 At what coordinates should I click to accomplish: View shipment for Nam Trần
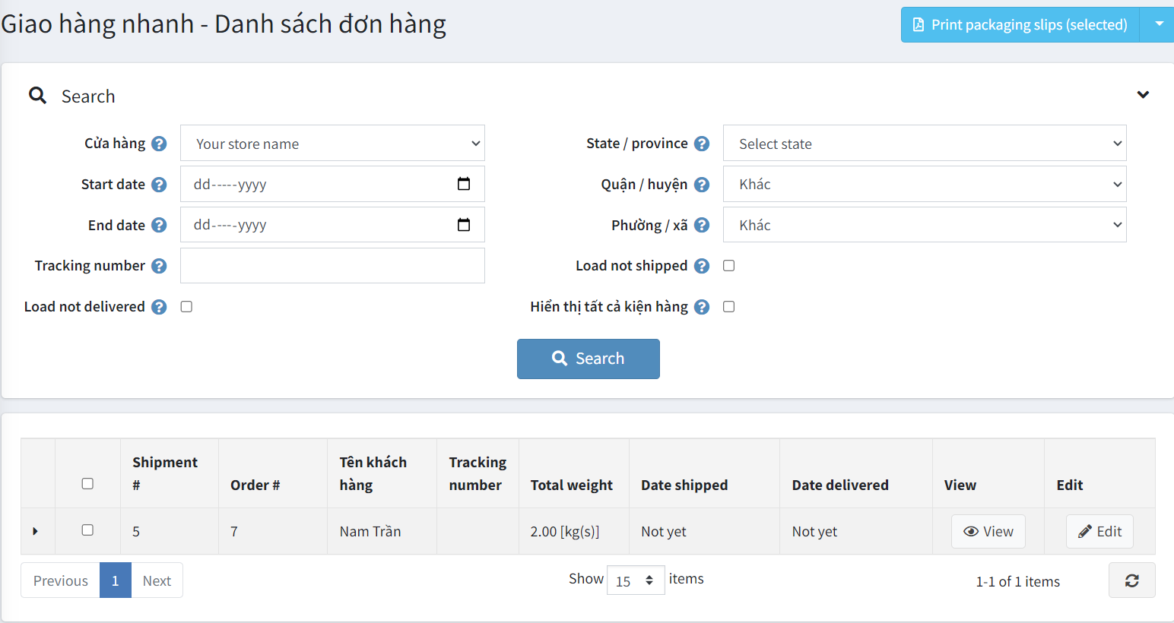pos(988,531)
